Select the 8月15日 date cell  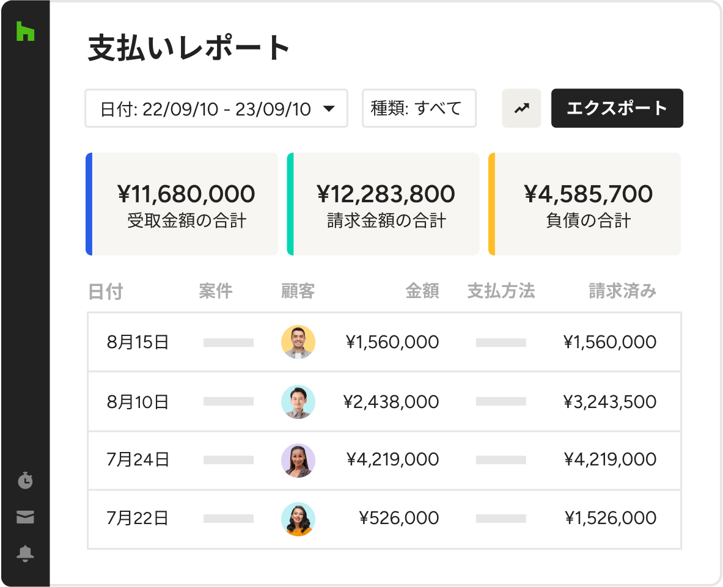[x=138, y=342]
